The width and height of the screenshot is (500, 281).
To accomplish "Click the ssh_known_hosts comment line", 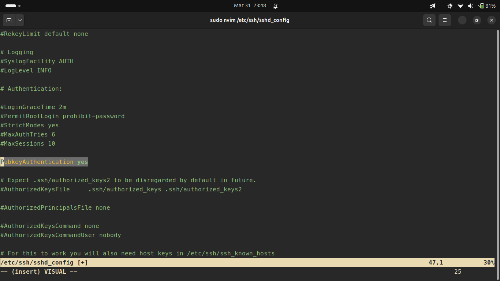I will [x=138, y=253].
